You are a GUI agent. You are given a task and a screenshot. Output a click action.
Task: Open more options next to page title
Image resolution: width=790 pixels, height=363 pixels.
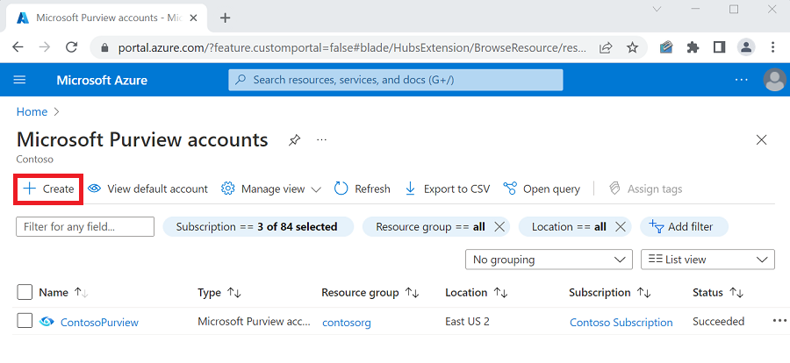(x=321, y=139)
